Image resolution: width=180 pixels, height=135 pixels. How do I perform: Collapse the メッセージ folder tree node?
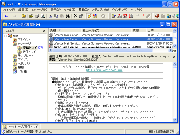coord(10,44)
